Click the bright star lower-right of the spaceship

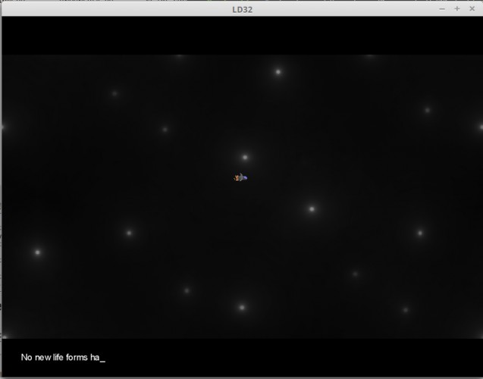click(x=312, y=209)
